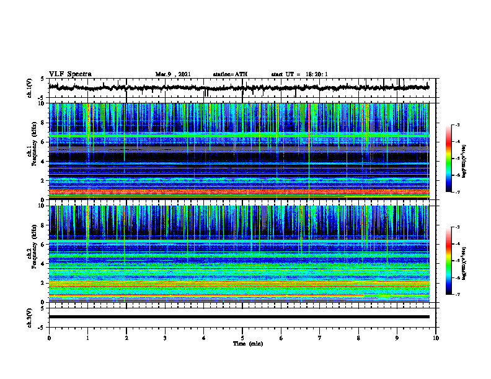This screenshot has width=491, height=379.
Task: Click time axis tick label '6'
Action: [281, 338]
